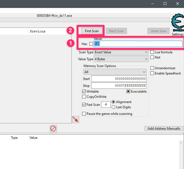Maximize the Cheat Engine window
The image size is (184, 169).
[165, 4]
